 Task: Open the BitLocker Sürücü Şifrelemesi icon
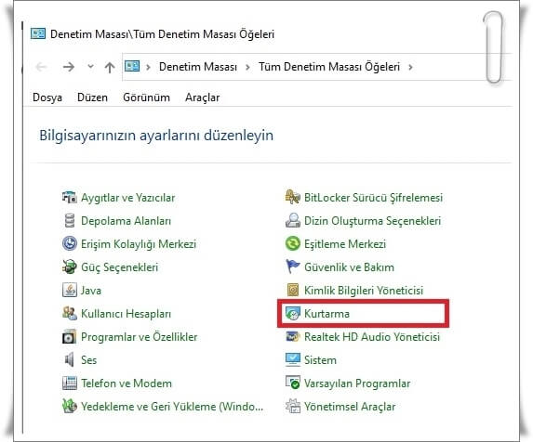(293, 198)
